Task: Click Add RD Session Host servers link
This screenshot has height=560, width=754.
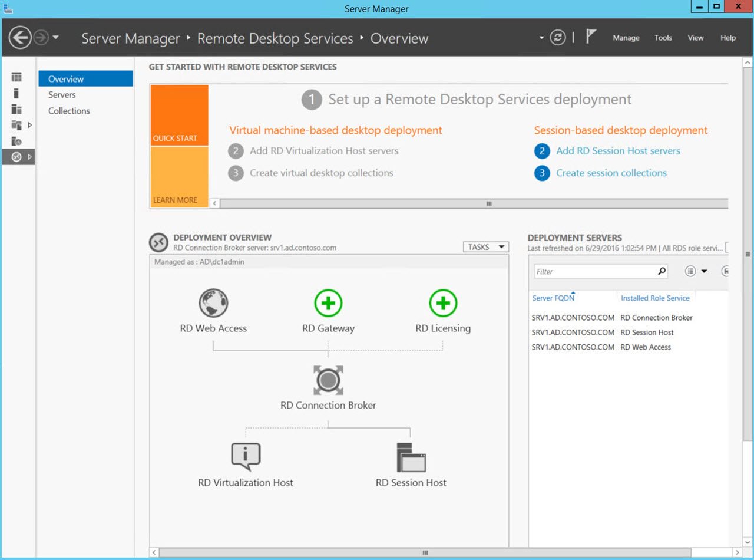Action: coord(618,151)
